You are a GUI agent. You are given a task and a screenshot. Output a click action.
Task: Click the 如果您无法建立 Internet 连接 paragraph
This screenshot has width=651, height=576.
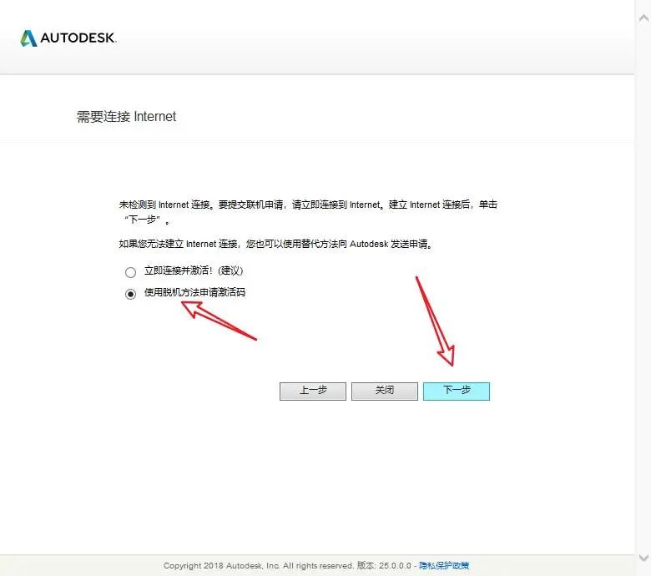point(275,244)
